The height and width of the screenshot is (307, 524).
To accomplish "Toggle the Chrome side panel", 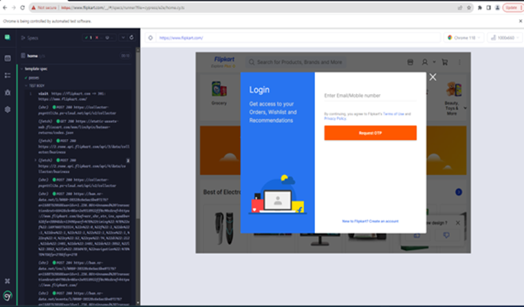I will pyautogui.click(x=488, y=8).
